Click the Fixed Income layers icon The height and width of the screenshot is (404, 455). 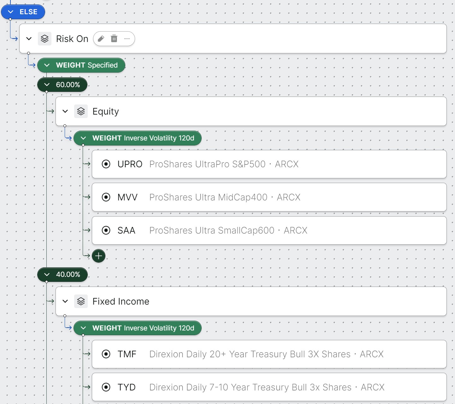pyautogui.click(x=81, y=301)
